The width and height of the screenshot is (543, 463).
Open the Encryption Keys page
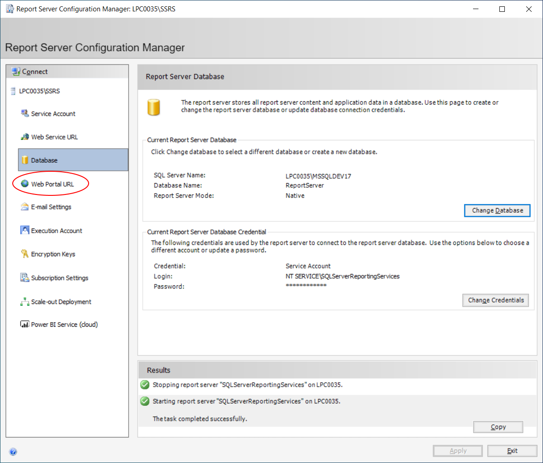53,254
